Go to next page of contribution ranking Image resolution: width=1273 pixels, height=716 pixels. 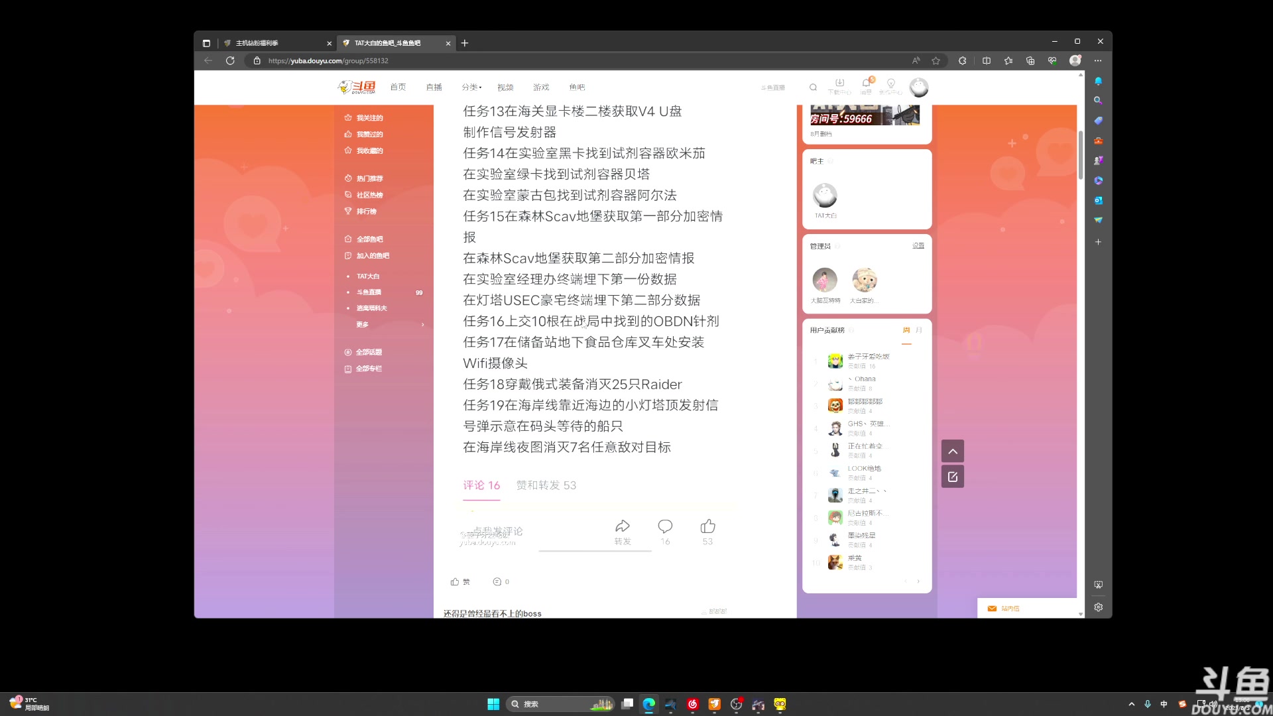click(x=918, y=581)
